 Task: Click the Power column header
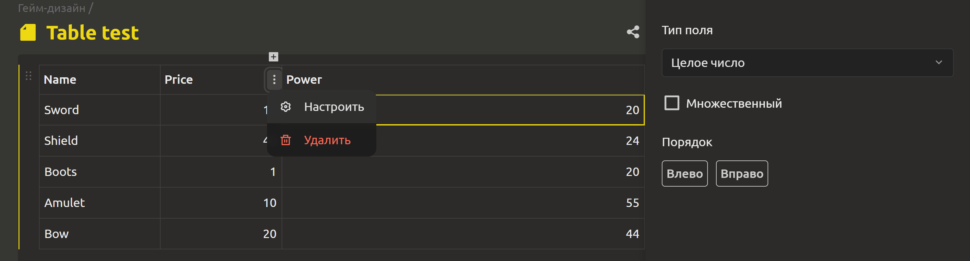(463, 80)
